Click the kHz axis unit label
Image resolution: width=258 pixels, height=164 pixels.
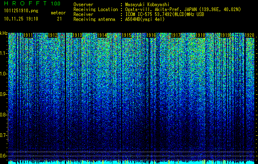pos(4,33)
